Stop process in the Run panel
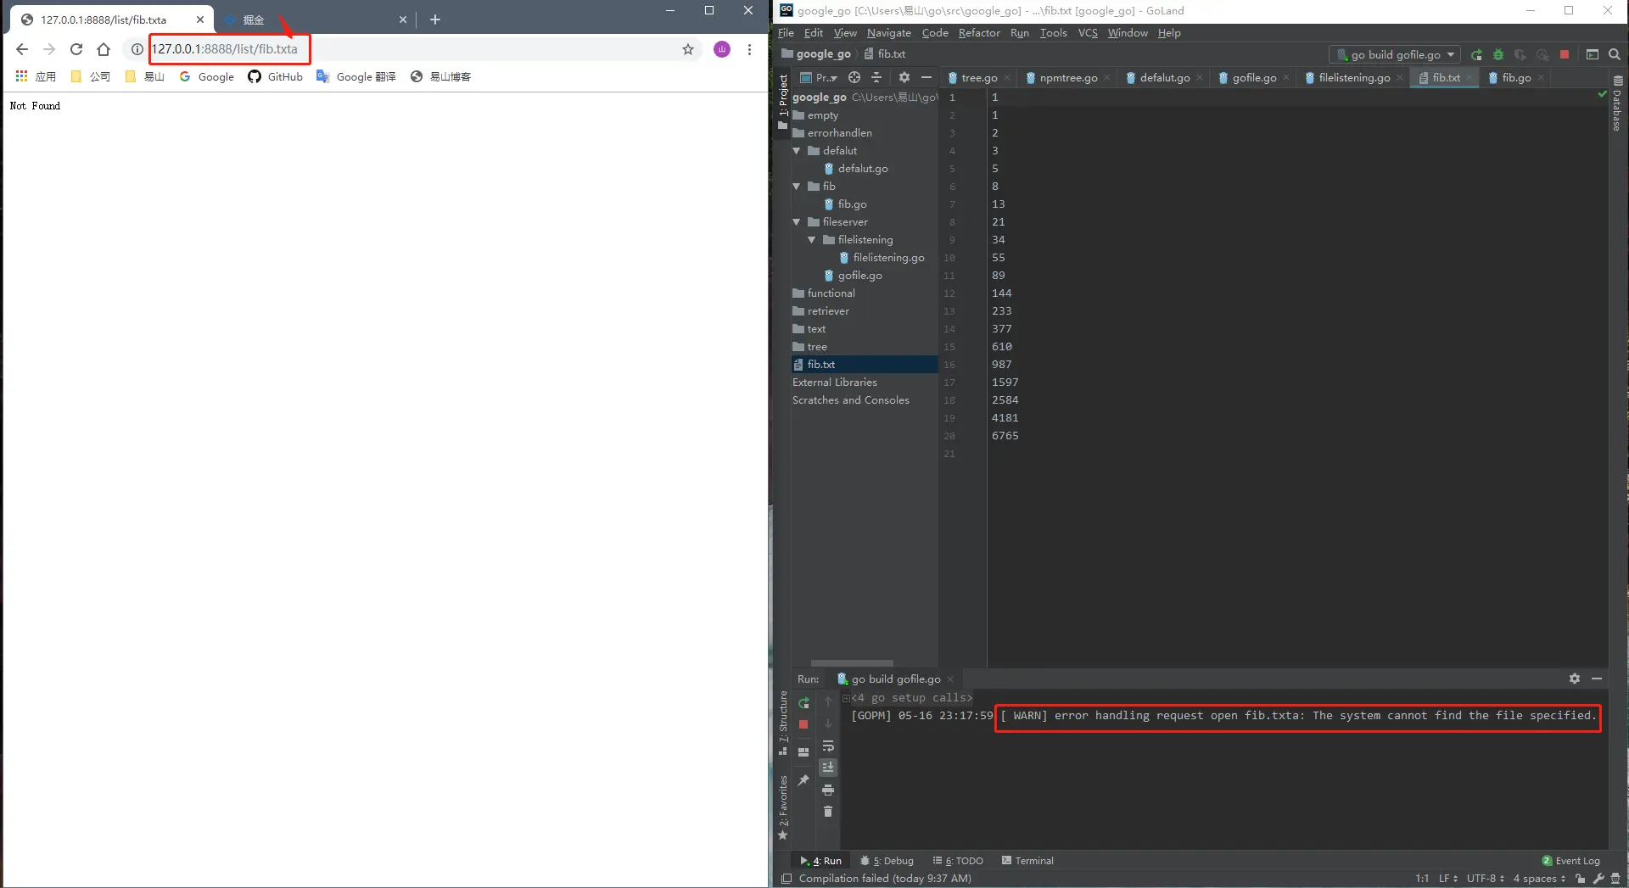Viewport: 1629px width, 888px height. click(803, 724)
